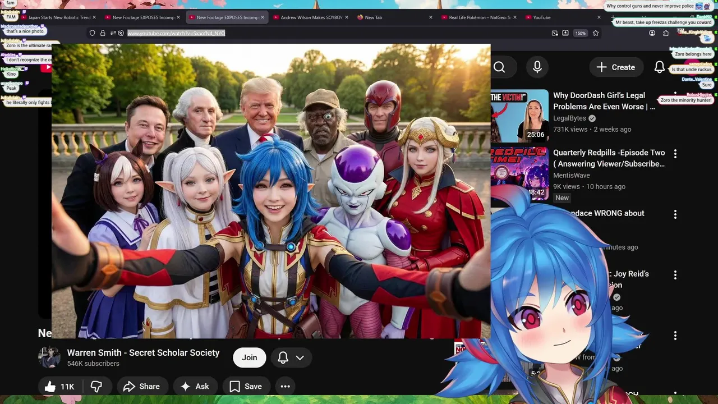718x404 pixels.
Task: Switch to Andrew Wilson Makes SOYBOY tab
Action: point(311,17)
